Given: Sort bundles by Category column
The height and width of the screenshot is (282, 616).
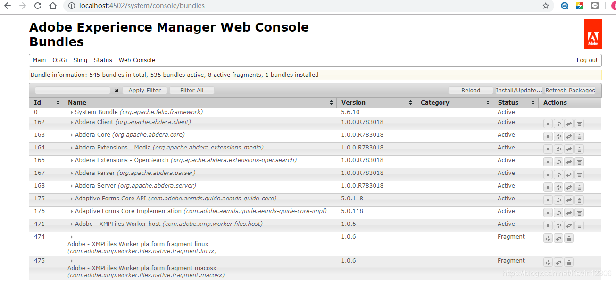Looking at the screenshot, I should (455, 102).
